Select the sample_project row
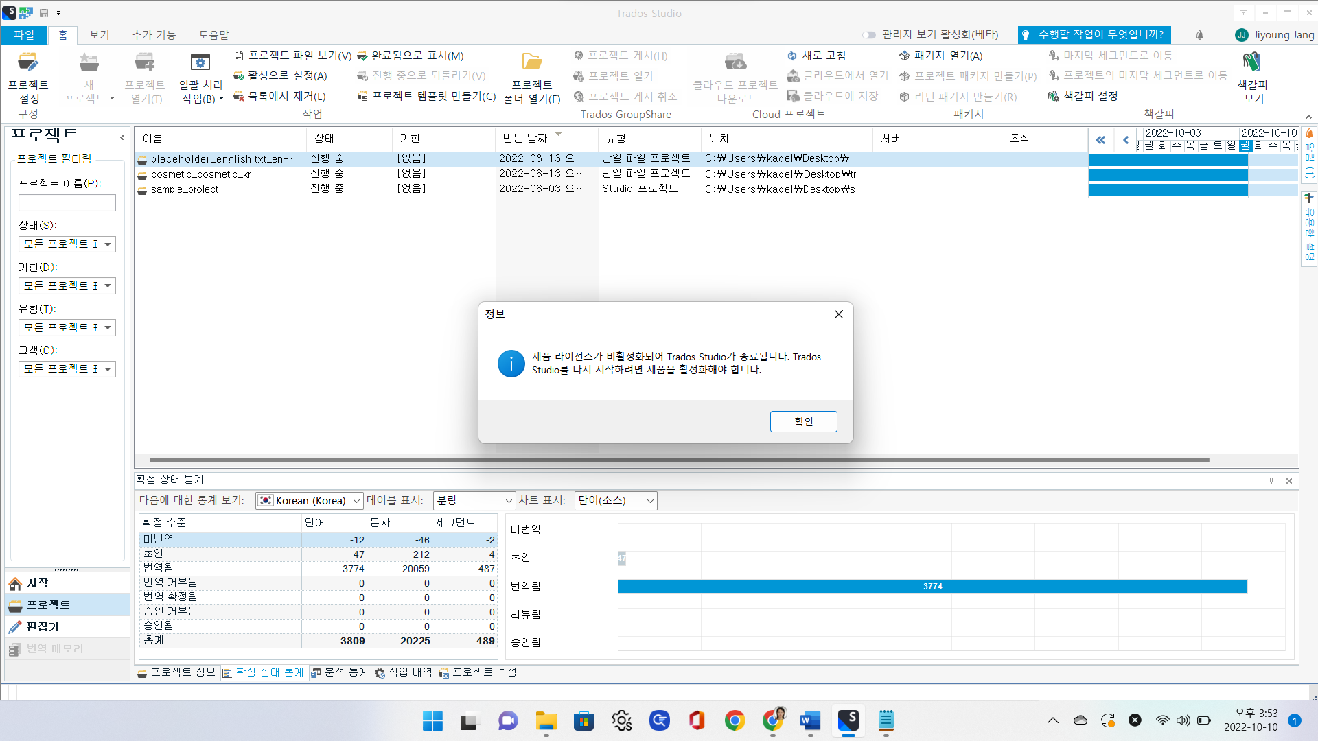The width and height of the screenshot is (1318, 741). [x=611, y=189]
